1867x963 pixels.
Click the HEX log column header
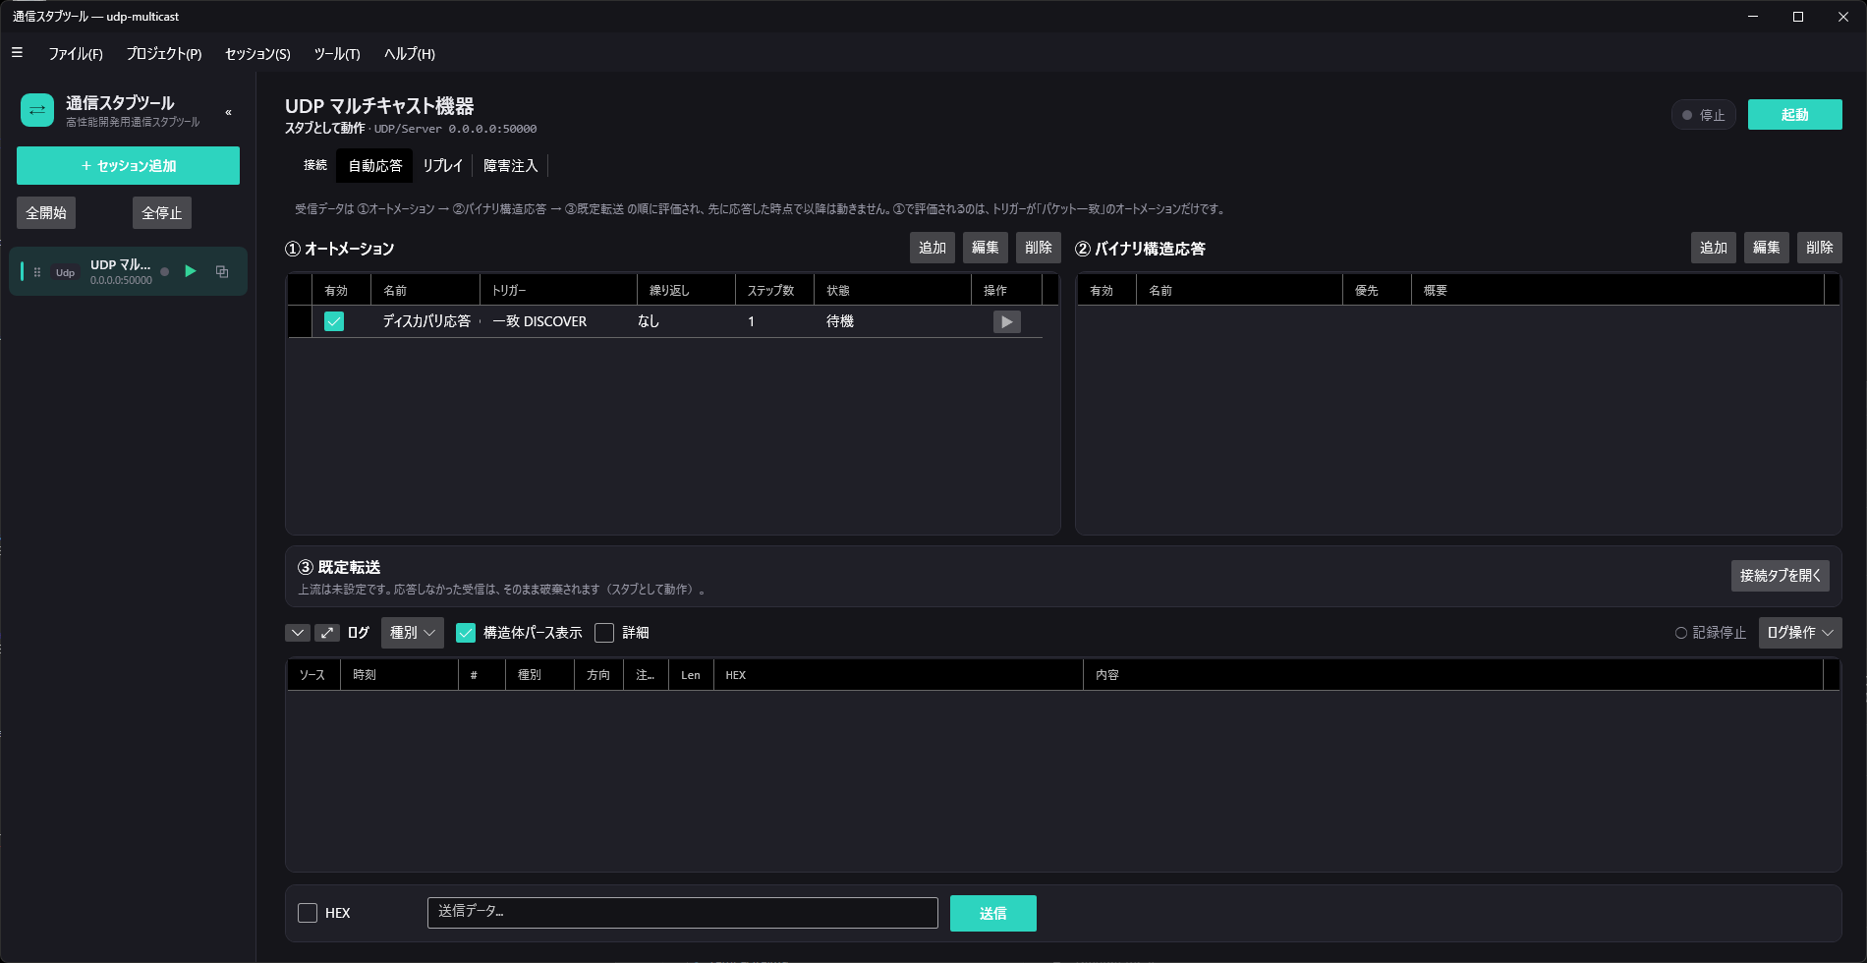898,674
